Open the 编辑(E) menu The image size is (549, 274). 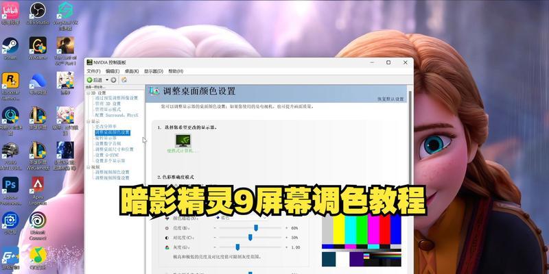tap(113, 71)
